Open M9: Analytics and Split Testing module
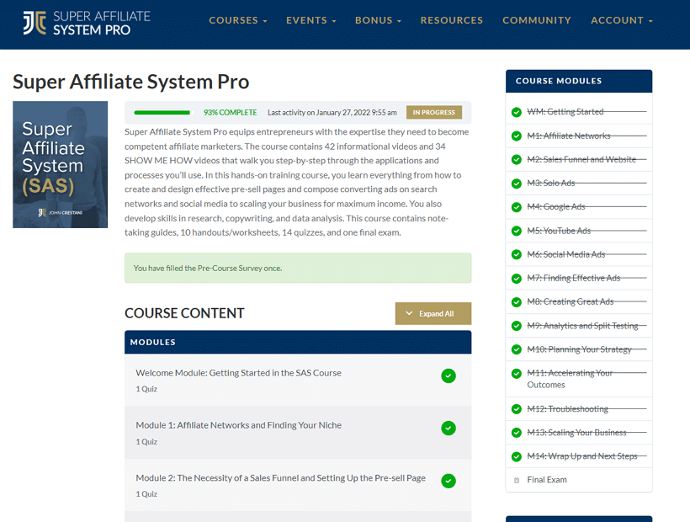The height and width of the screenshot is (522, 690). coord(582,326)
